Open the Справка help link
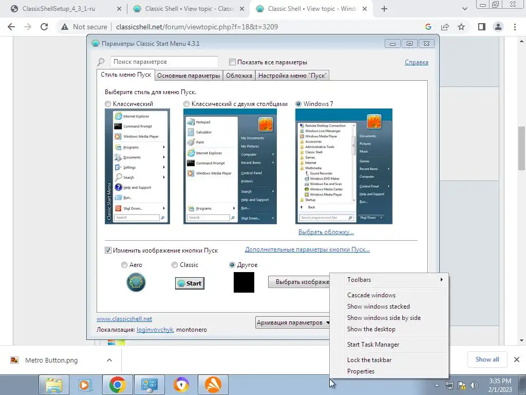 point(416,62)
